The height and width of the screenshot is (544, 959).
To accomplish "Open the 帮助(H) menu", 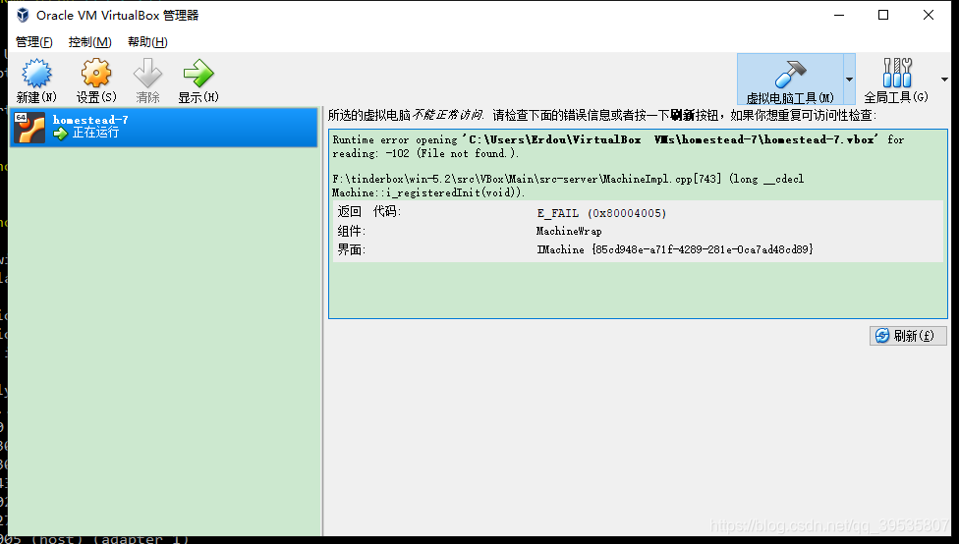I will tap(147, 41).
